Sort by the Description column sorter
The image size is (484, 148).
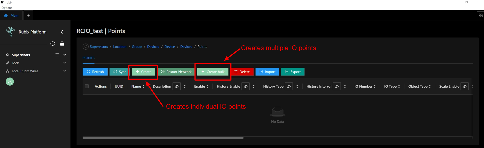pos(185,86)
